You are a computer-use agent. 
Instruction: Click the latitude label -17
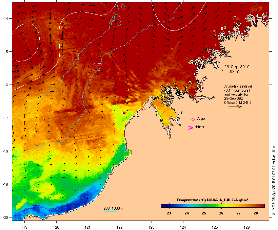5,118
